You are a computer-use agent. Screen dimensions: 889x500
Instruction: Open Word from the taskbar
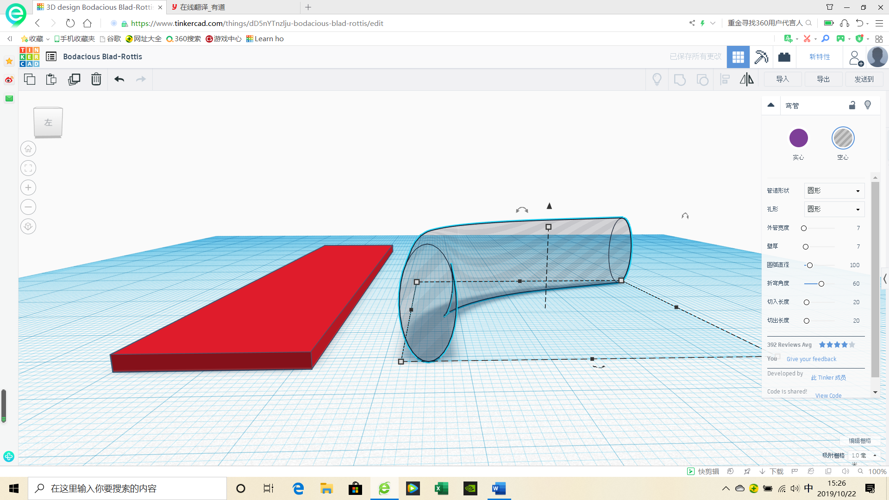point(499,488)
